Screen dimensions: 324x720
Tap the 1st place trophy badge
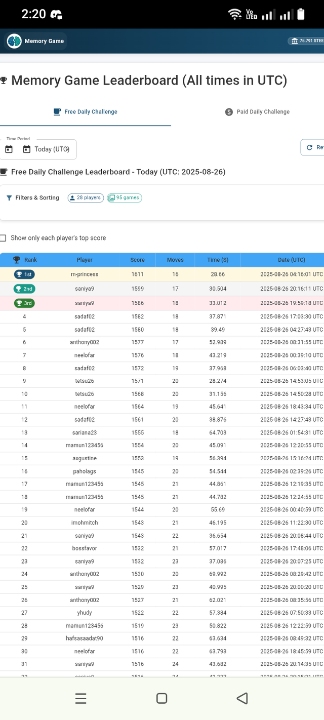click(x=24, y=274)
